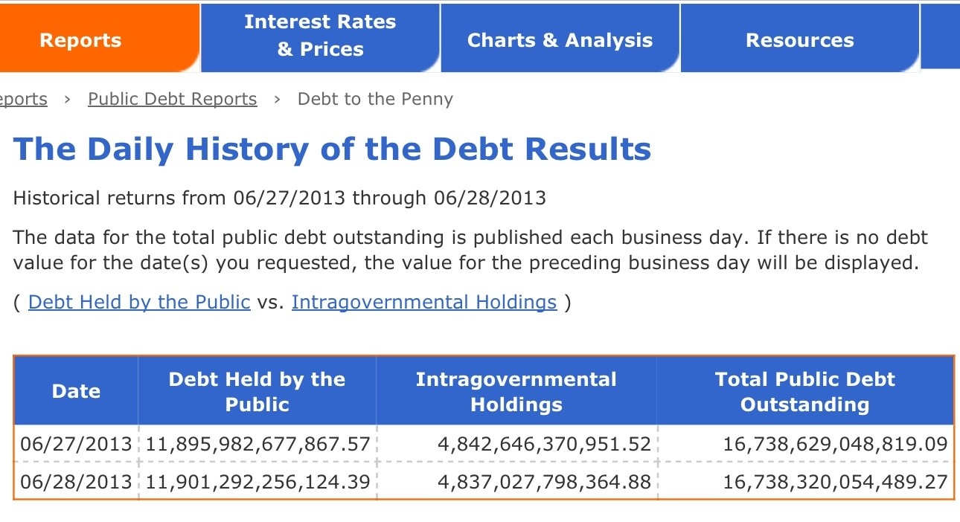Viewport: 960px width, 522px height.
Task: Select the Resources tab
Action: tap(800, 40)
